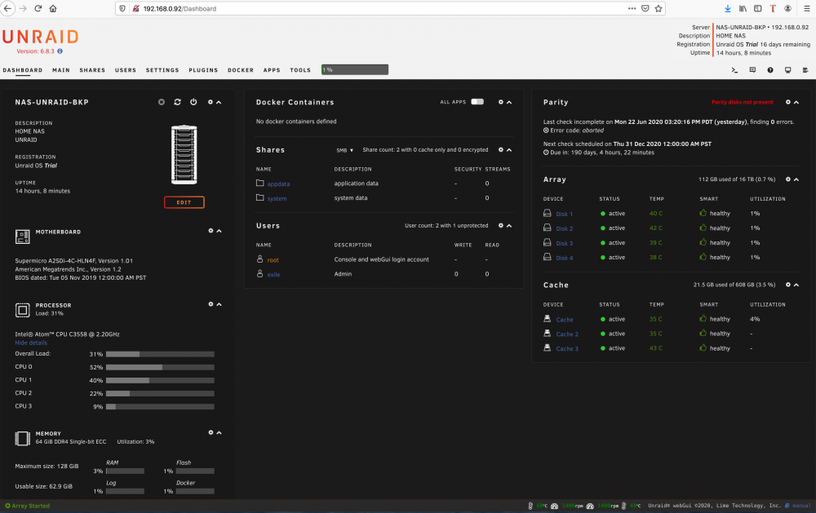
Task: Open the SETTINGS tab
Action: (x=162, y=69)
